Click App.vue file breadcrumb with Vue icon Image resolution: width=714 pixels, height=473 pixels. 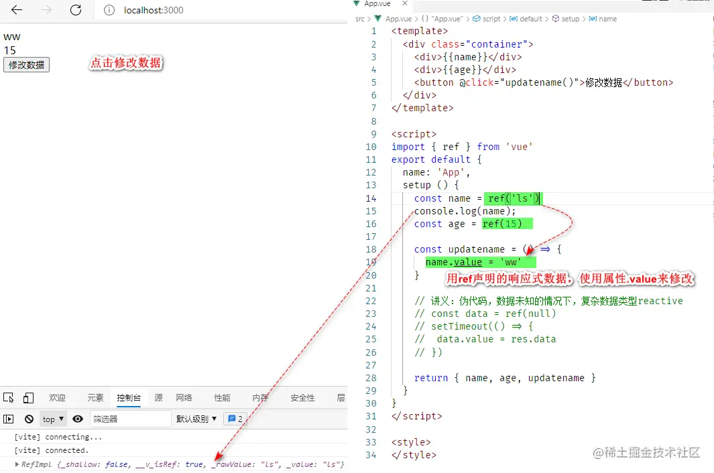[x=393, y=19]
